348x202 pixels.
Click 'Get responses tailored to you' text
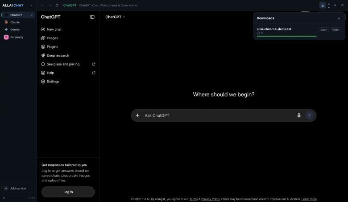[64, 165]
